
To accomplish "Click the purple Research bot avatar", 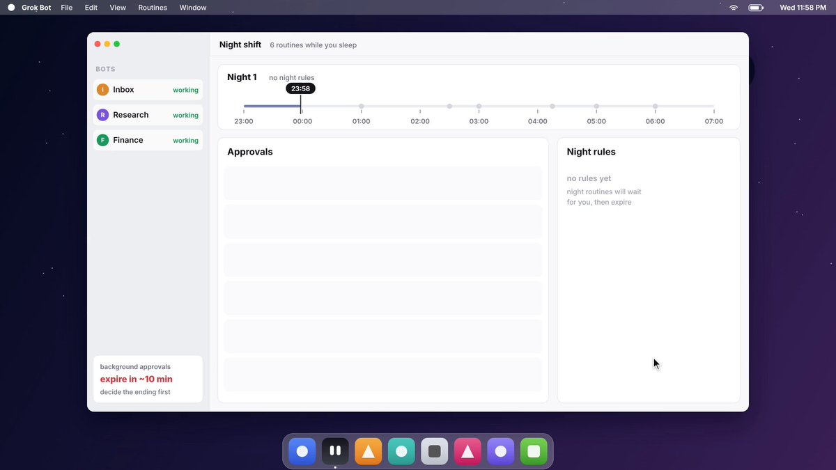I will [102, 115].
